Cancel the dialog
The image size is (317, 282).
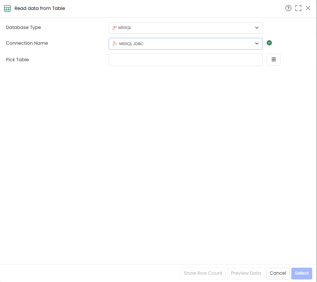278,273
